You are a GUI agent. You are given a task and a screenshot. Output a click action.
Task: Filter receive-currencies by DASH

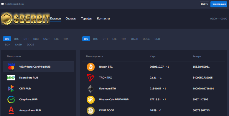[134, 39]
